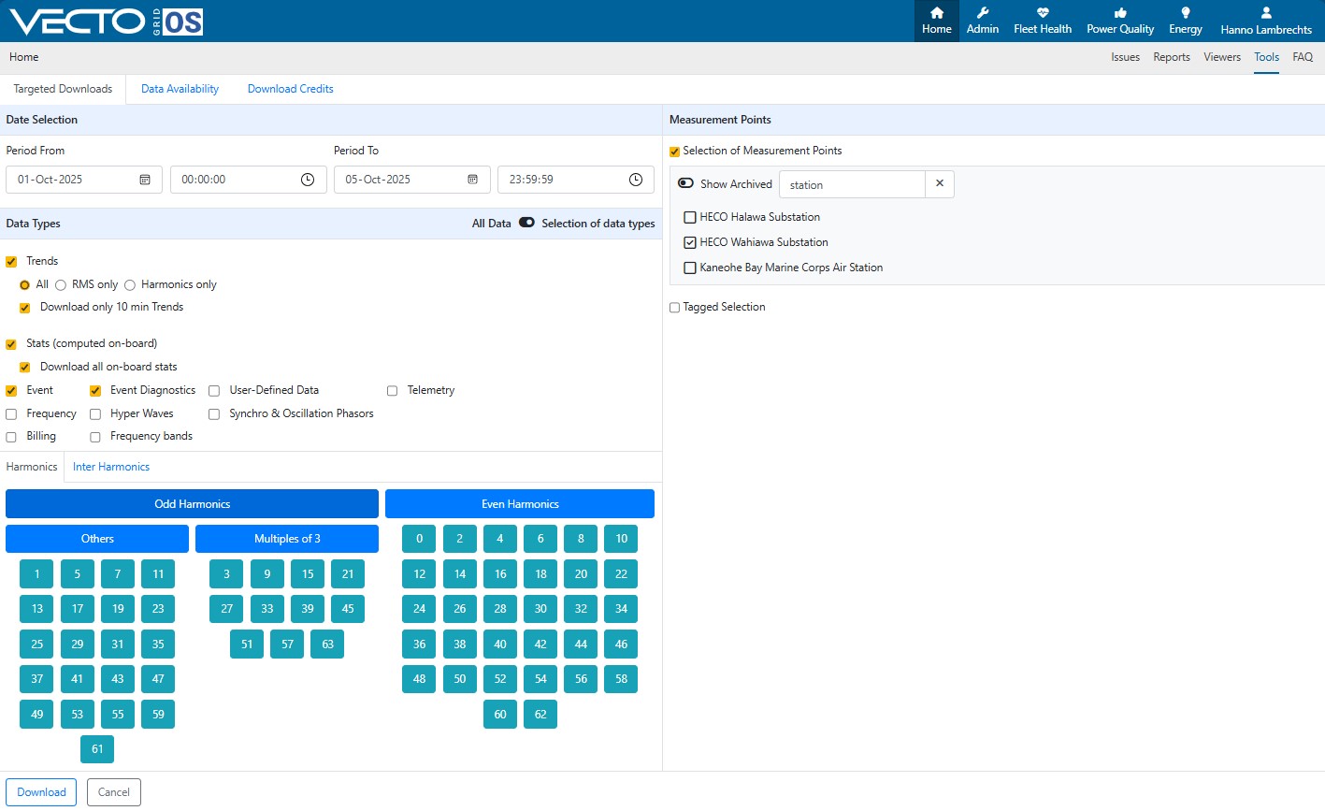The width and height of the screenshot is (1325, 811).
Task: Open the Period From calendar picker icon
Action: click(145, 180)
